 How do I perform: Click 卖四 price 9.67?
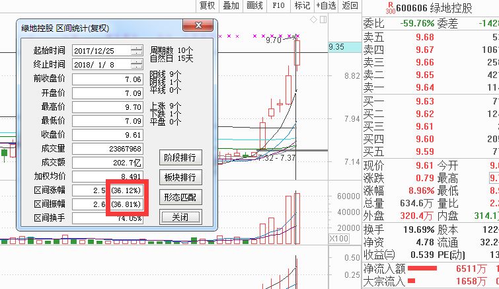[425, 50]
